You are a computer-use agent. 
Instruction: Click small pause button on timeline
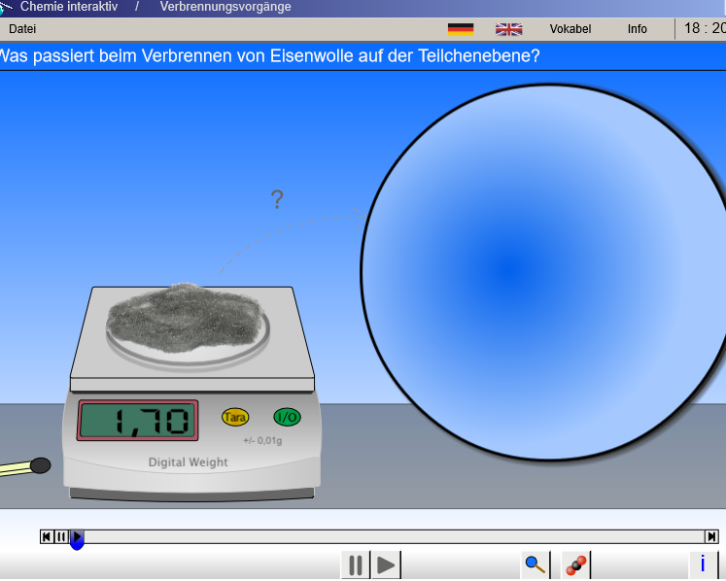61,536
